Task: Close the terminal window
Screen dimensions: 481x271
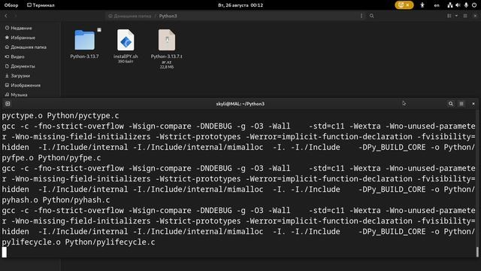Action: [x=473, y=104]
